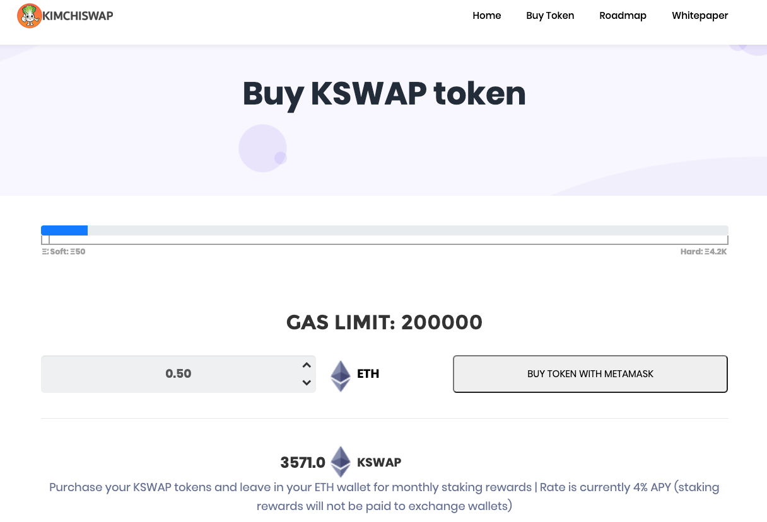Click the blue filled part of the progress bar

point(64,230)
